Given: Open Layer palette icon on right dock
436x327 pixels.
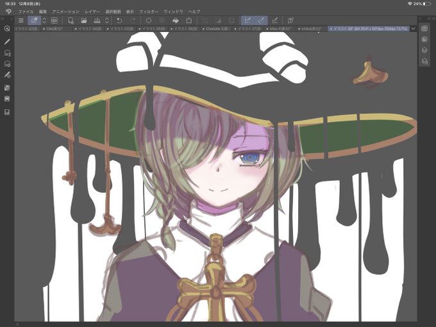Looking at the screenshot, I should click(x=424, y=50).
